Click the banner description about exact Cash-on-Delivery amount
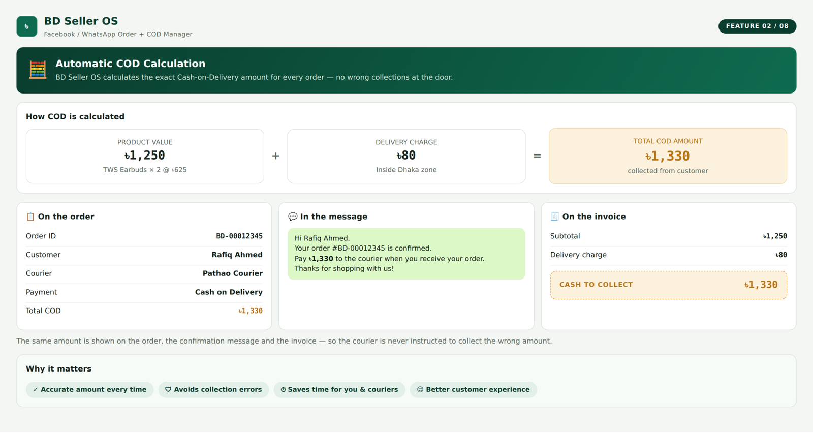This screenshot has width=813, height=433. click(254, 77)
